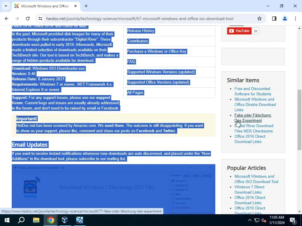Open Microsoft Windows und Office Direkte Download Links
302x226 pixels.
(255, 104)
